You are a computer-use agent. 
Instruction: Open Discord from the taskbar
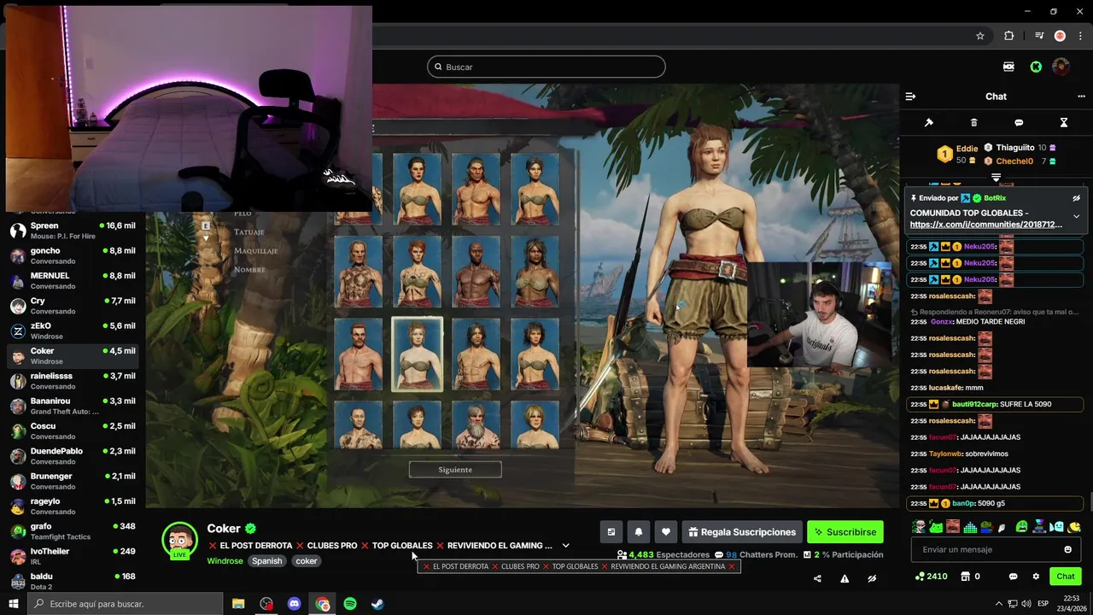click(x=295, y=604)
